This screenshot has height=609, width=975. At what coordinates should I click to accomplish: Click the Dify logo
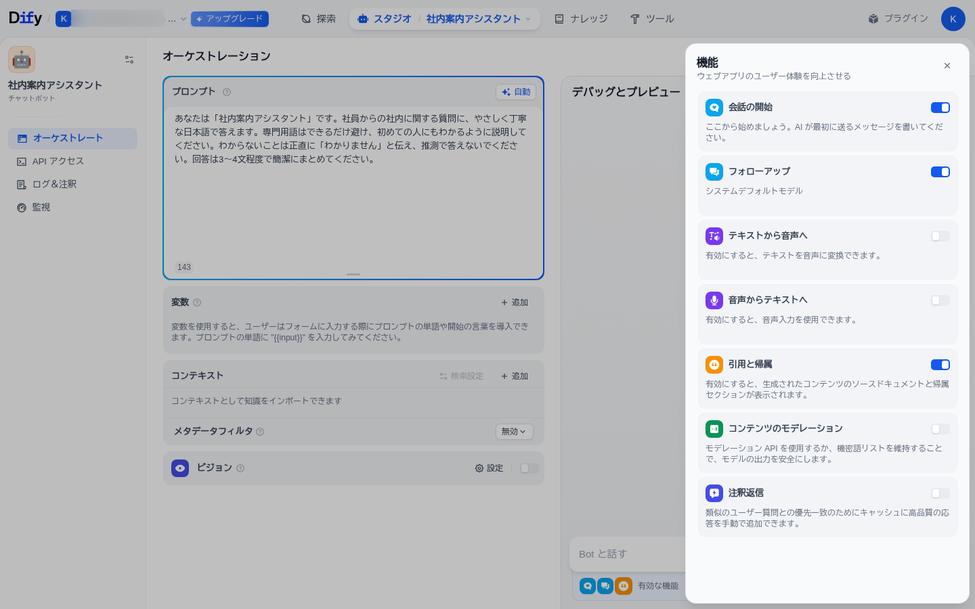pyautogui.click(x=25, y=18)
